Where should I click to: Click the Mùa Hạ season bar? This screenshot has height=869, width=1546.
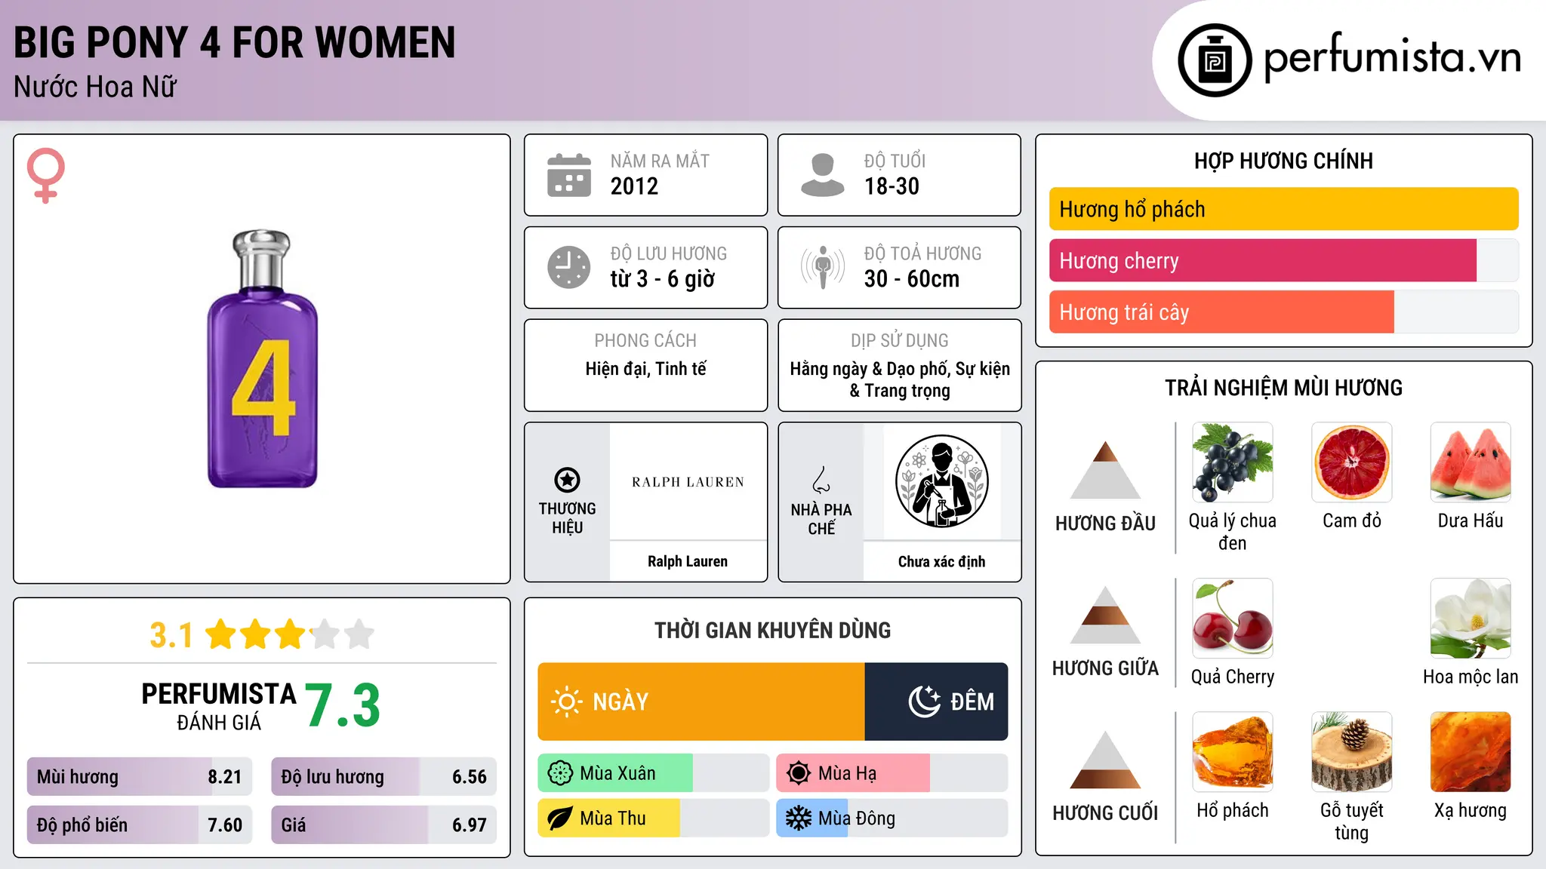coord(892,773)
